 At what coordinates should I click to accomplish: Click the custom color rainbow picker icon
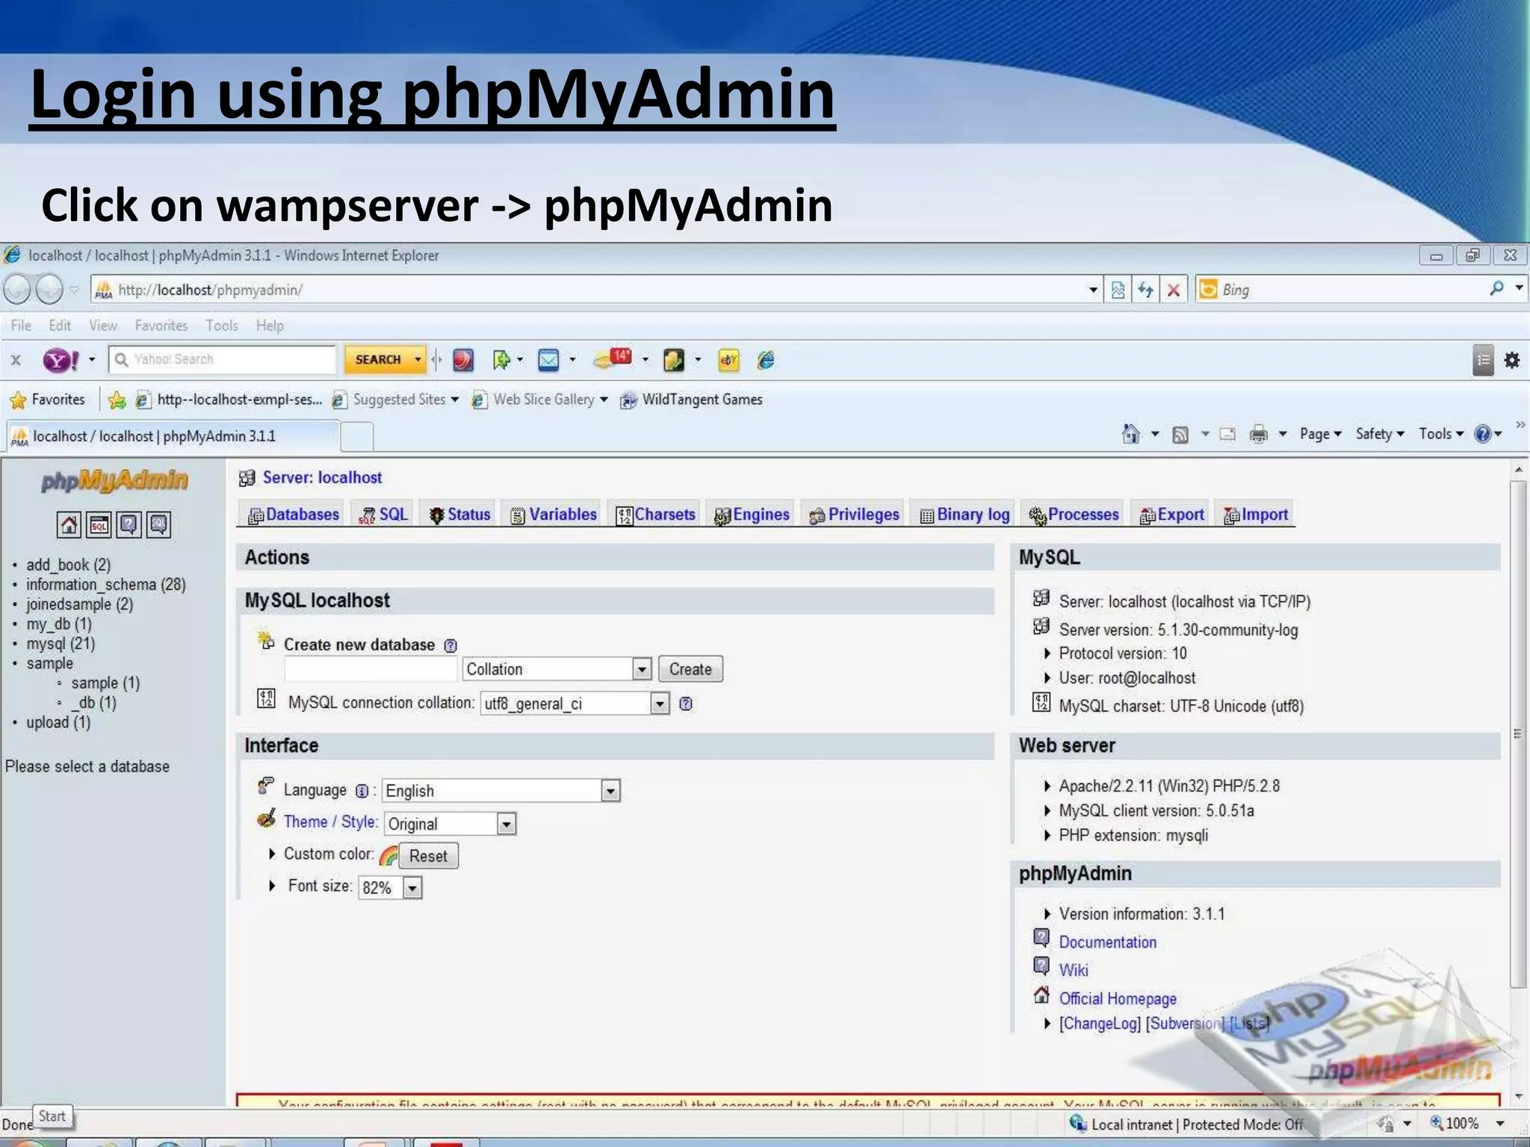[388, 856]
